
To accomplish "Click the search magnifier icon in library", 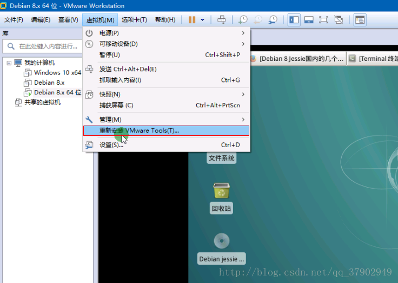I will pos(11,46).
